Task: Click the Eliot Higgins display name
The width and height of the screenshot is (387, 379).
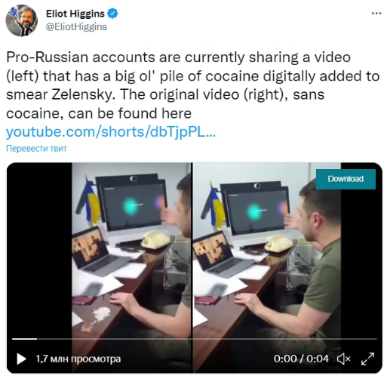Action: click(x=75, y=14)
